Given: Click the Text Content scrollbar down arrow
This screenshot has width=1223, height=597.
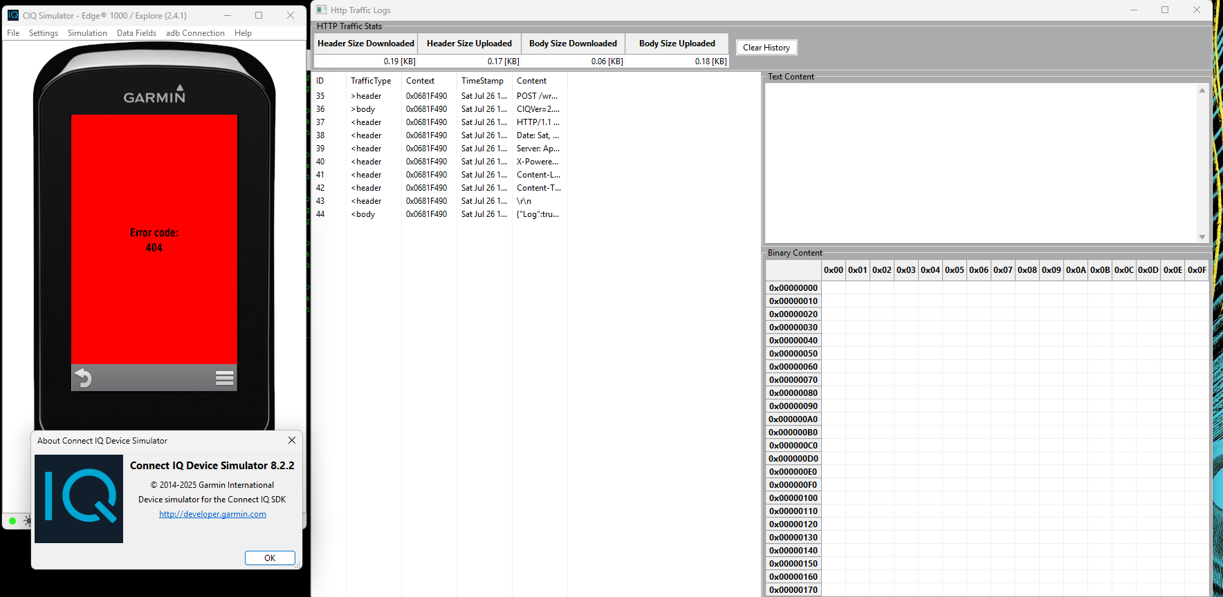Looking at the screenshot, I should point(1202,237).
